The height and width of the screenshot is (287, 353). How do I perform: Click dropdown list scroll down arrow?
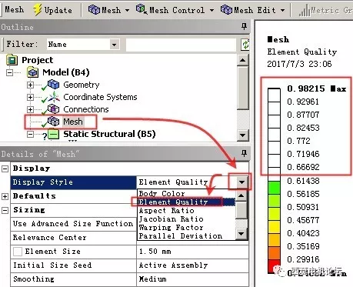click(241, 234)
